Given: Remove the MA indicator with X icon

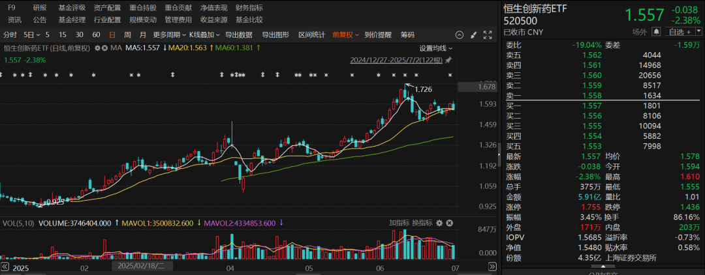Looking at the screenshot, I should point(104,48).
